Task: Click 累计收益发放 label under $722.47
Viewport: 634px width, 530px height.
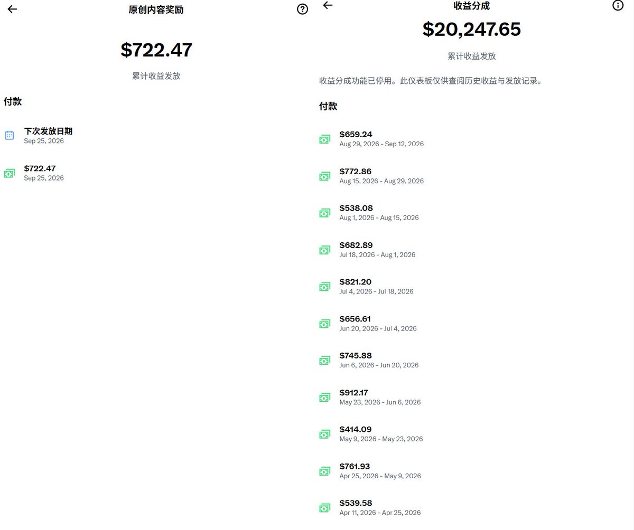Action: pyautogui.click(x=156, y=76)
